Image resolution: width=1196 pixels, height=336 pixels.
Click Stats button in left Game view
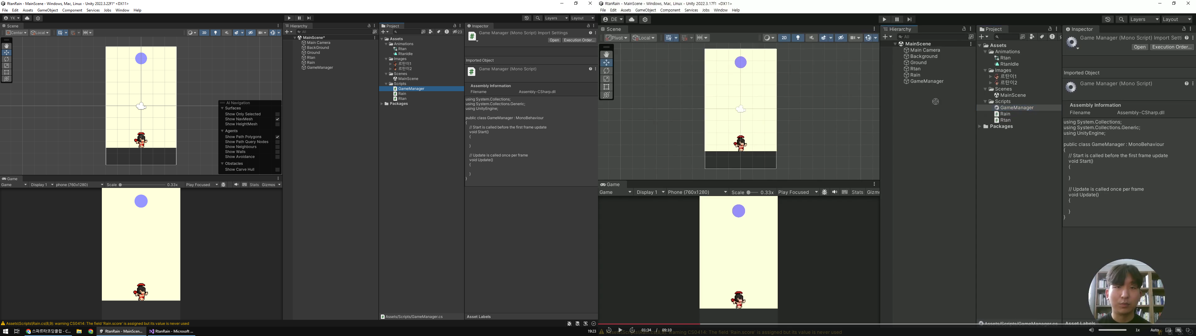pos(254,185)
